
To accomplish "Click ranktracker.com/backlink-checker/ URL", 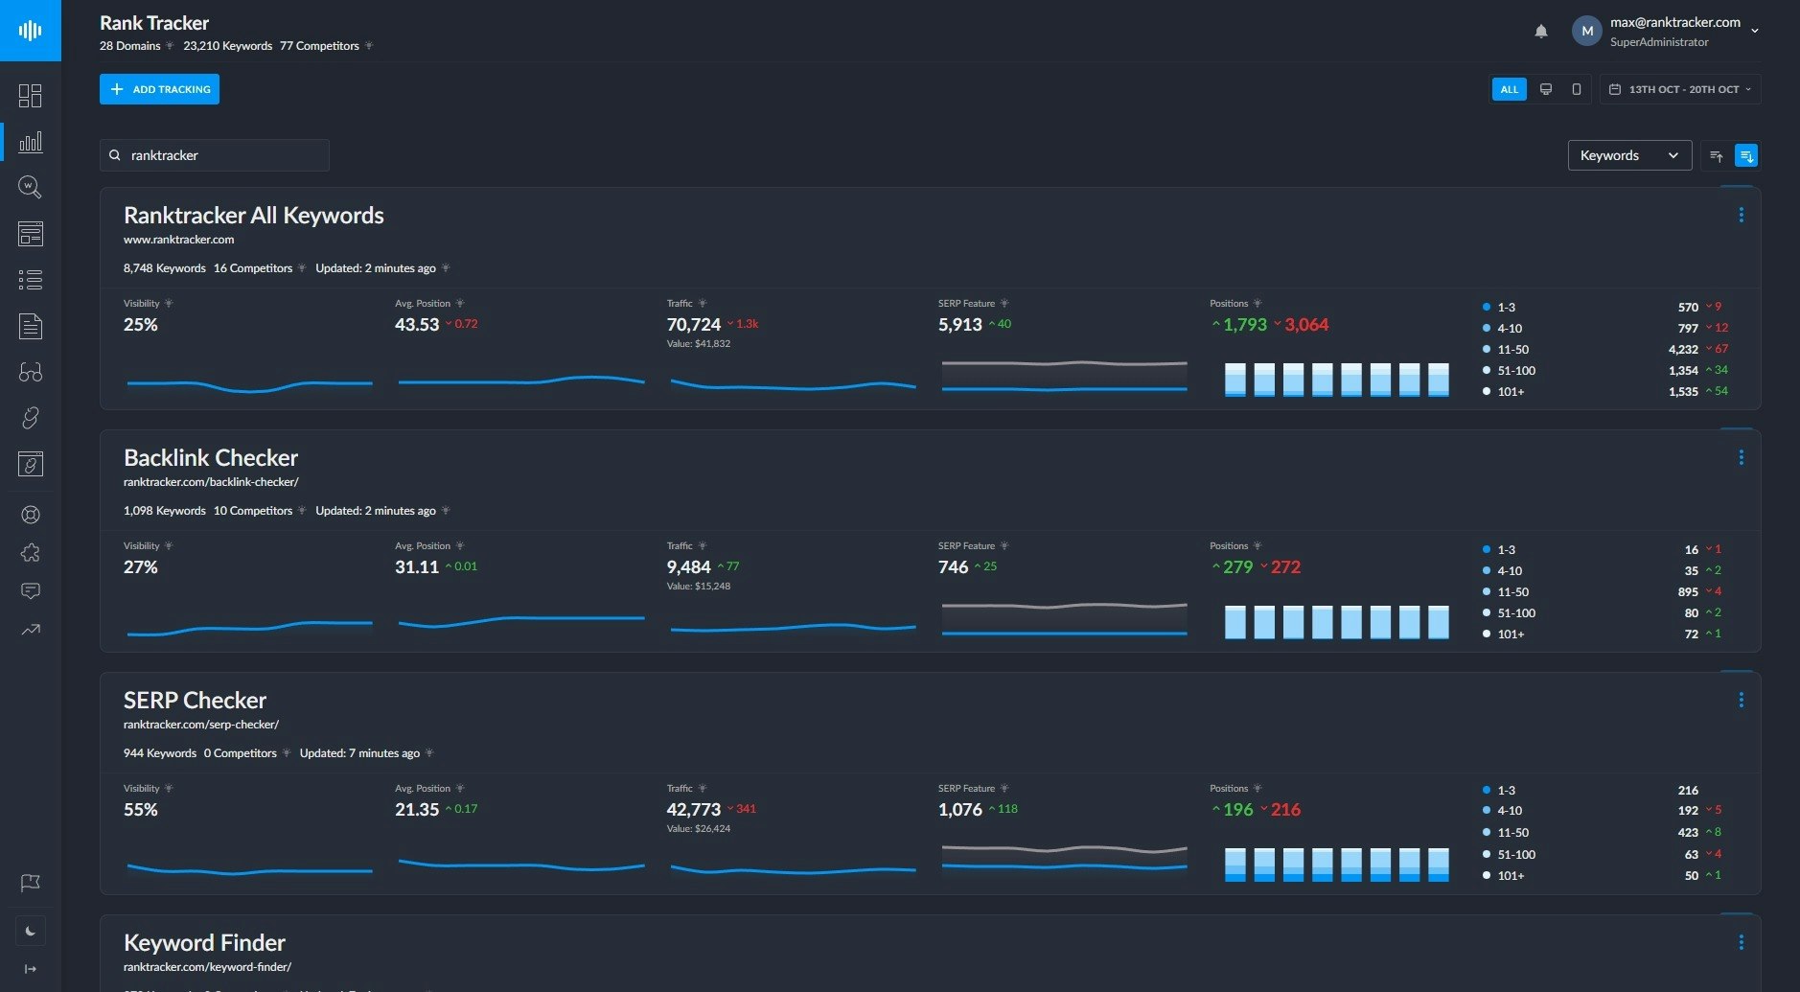I will pyautogui.click(x=211, y=482).
